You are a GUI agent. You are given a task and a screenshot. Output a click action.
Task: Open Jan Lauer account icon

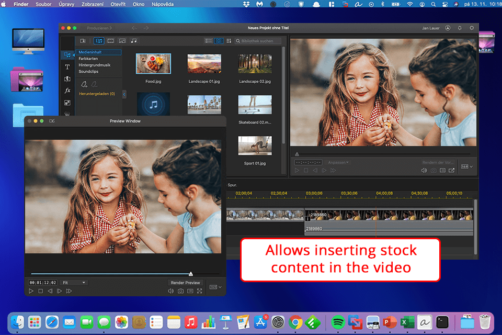[448, 28]
